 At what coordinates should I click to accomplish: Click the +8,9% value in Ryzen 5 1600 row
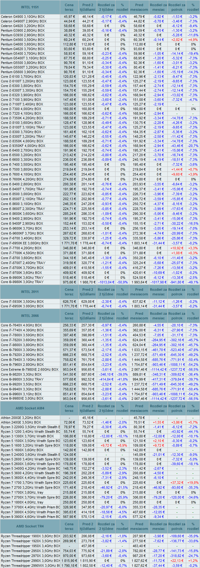coord(122,445)
